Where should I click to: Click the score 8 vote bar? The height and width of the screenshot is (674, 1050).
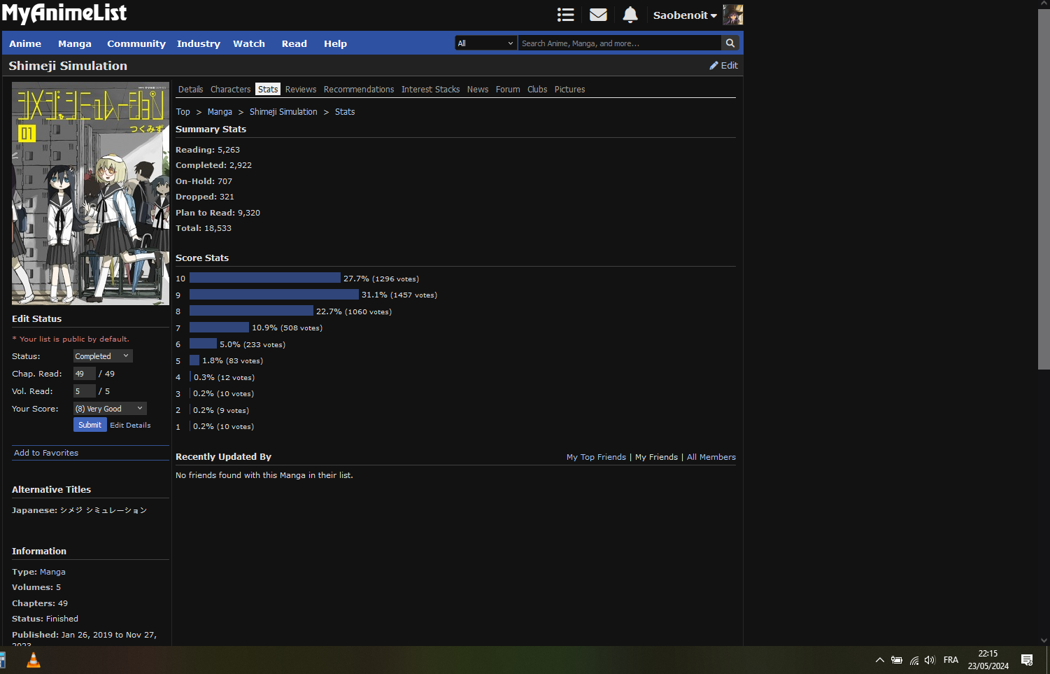click(x=251, y=311)
